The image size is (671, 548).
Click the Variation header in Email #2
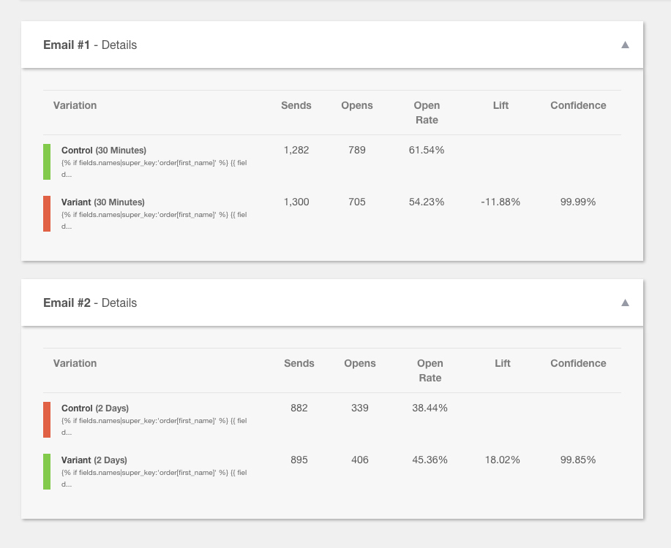(75, 363)
